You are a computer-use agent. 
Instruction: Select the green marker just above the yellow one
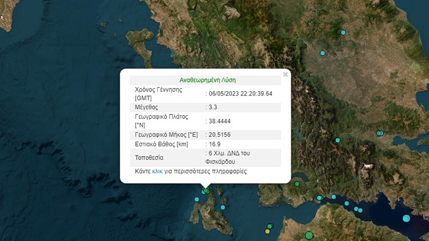pos(270,226)
